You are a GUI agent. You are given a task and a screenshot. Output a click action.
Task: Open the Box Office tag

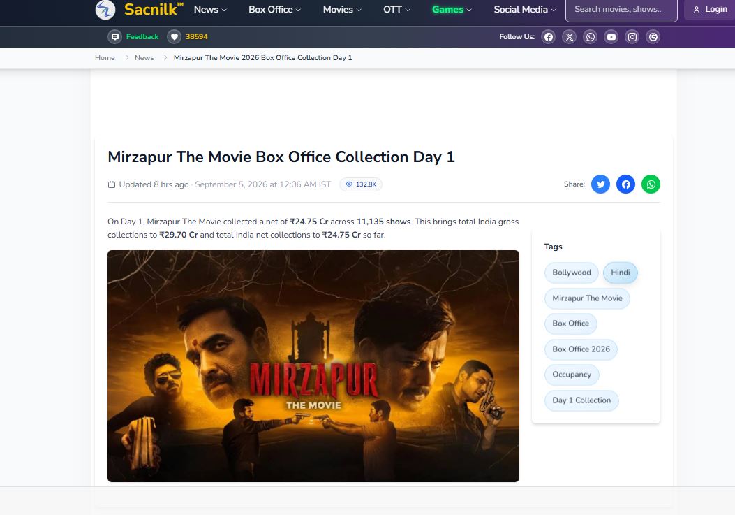(x=570, y=324)
